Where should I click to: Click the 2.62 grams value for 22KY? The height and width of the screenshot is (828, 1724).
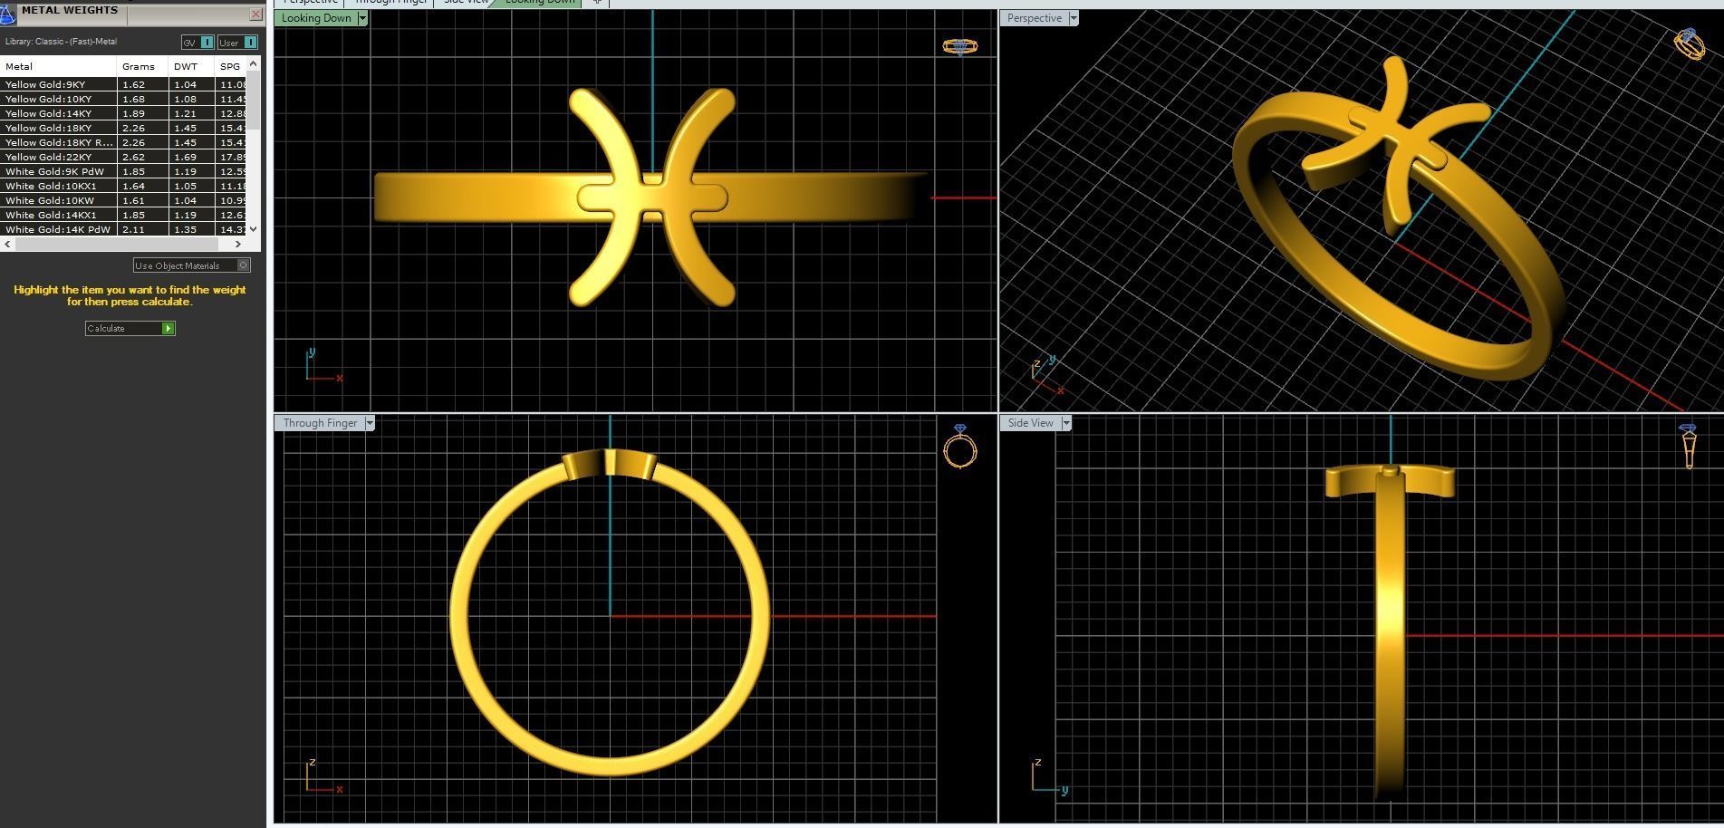[133, 157]
